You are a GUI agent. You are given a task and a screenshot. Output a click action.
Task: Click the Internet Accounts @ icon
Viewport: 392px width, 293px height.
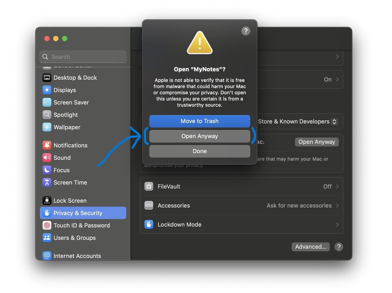[47, 256]
